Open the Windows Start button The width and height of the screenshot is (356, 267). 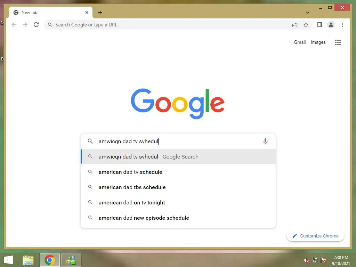8,260
